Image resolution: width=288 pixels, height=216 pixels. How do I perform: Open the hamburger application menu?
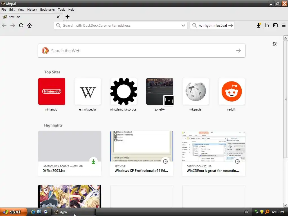[284, 25]
